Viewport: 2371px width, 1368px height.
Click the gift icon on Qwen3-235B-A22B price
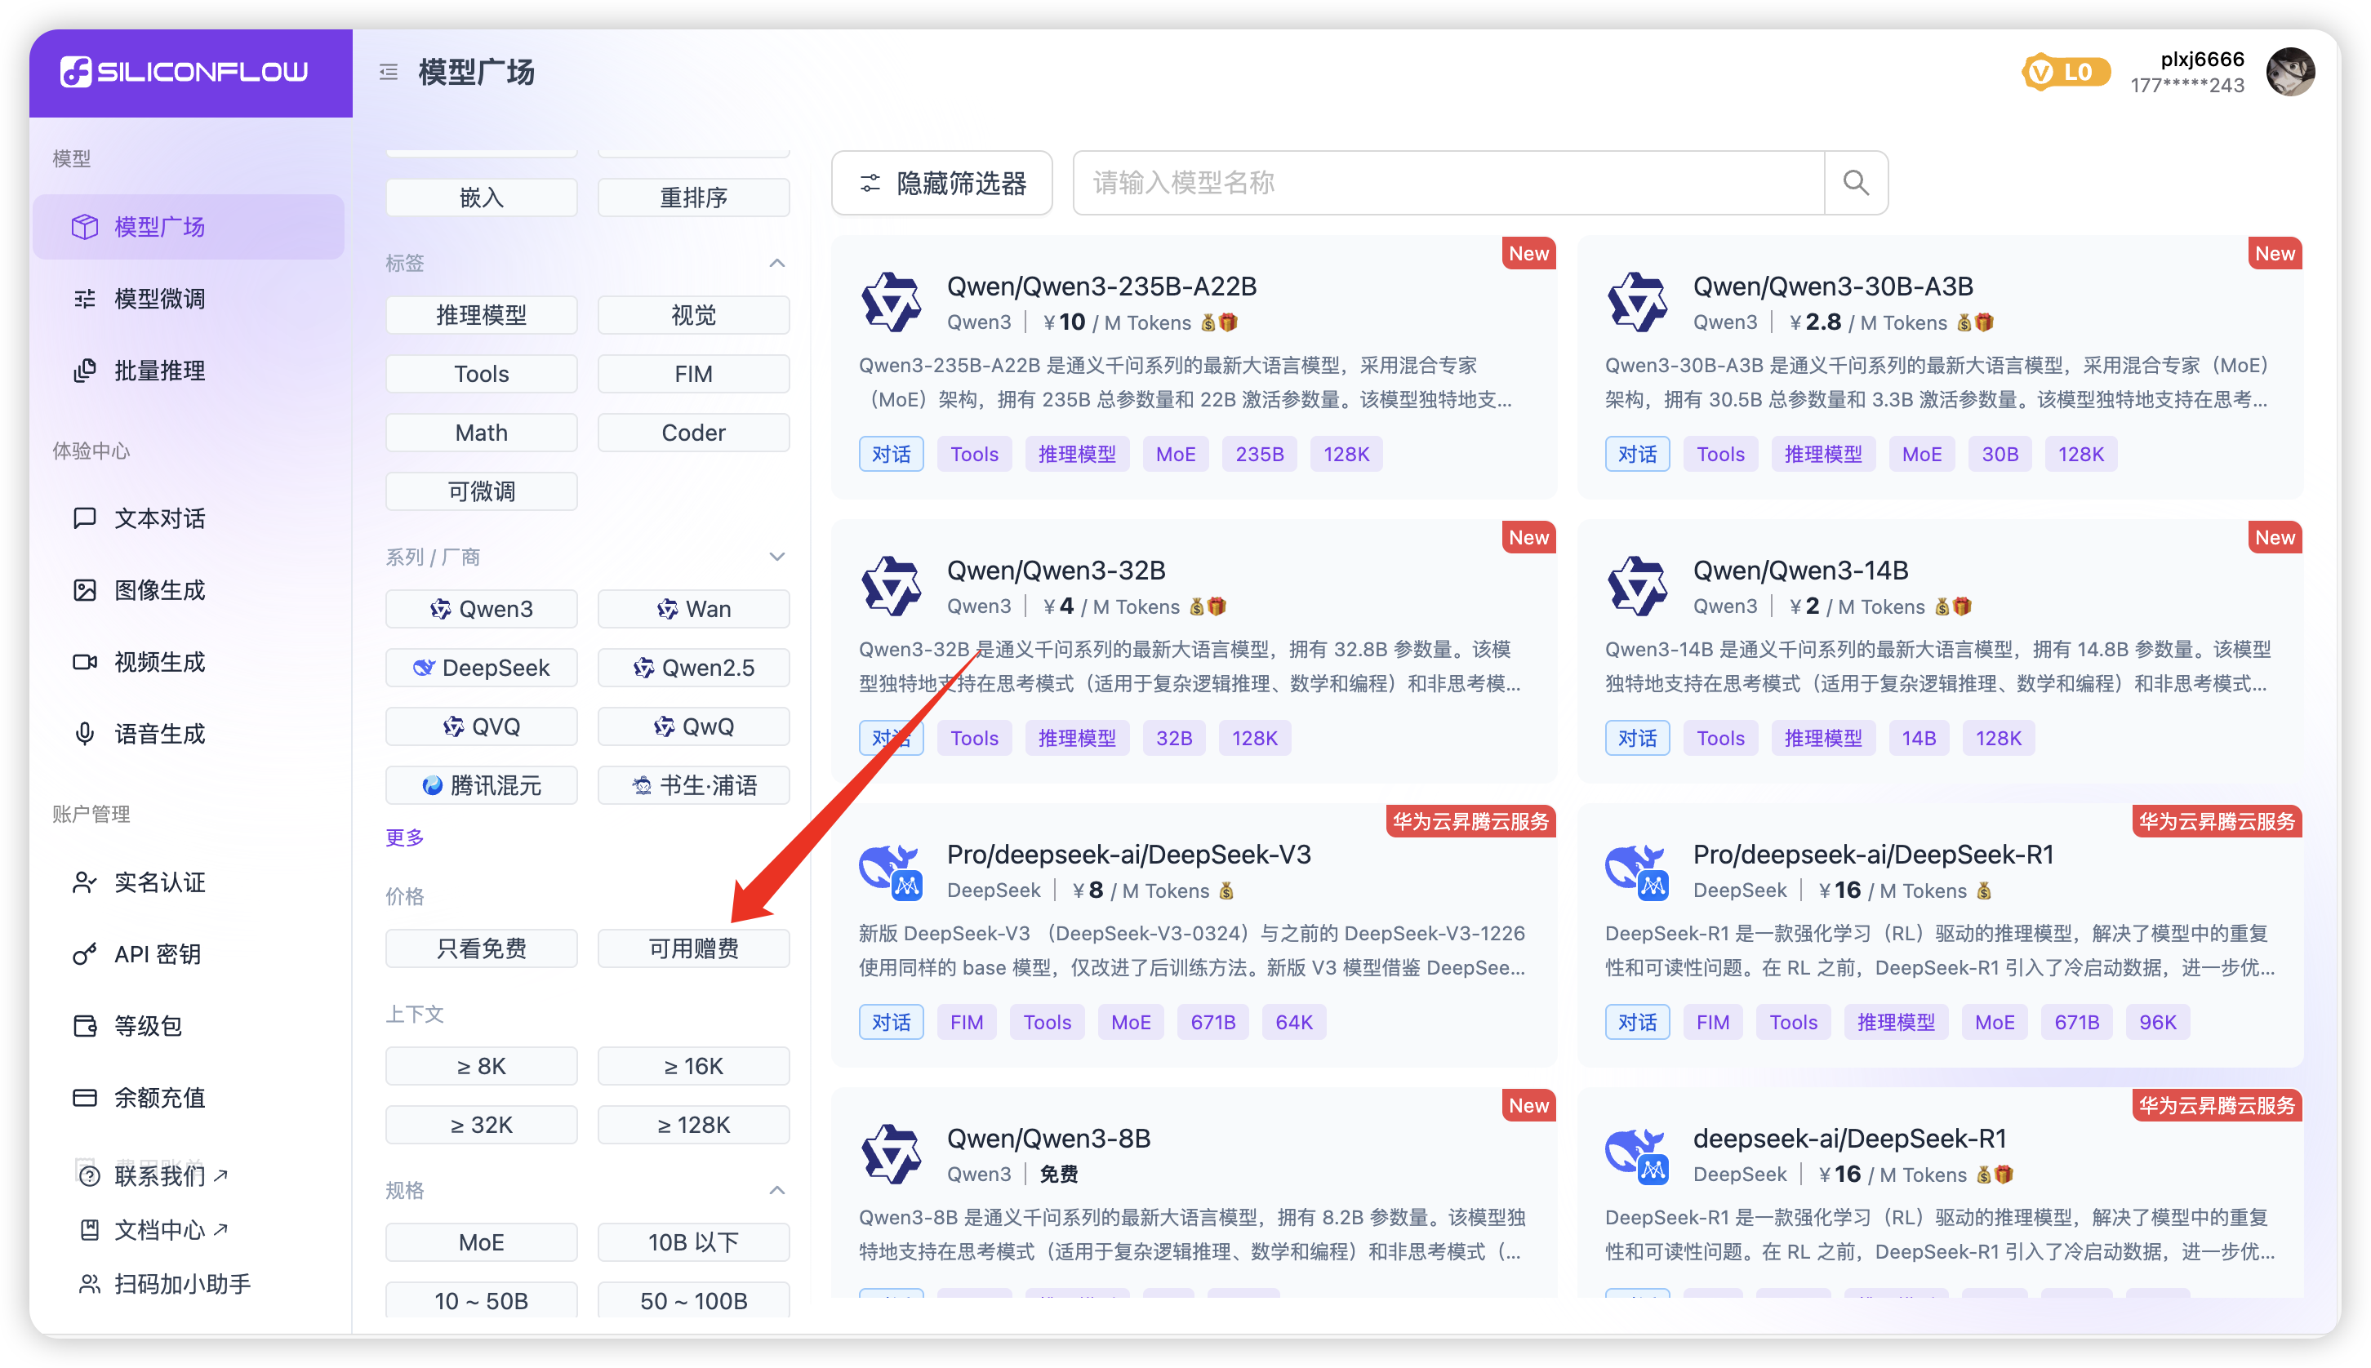coord(1228,323)
